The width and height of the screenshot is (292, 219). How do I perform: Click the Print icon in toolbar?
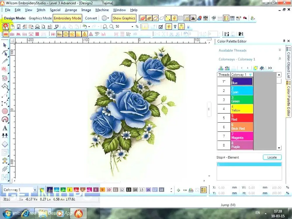pos(37,27)
